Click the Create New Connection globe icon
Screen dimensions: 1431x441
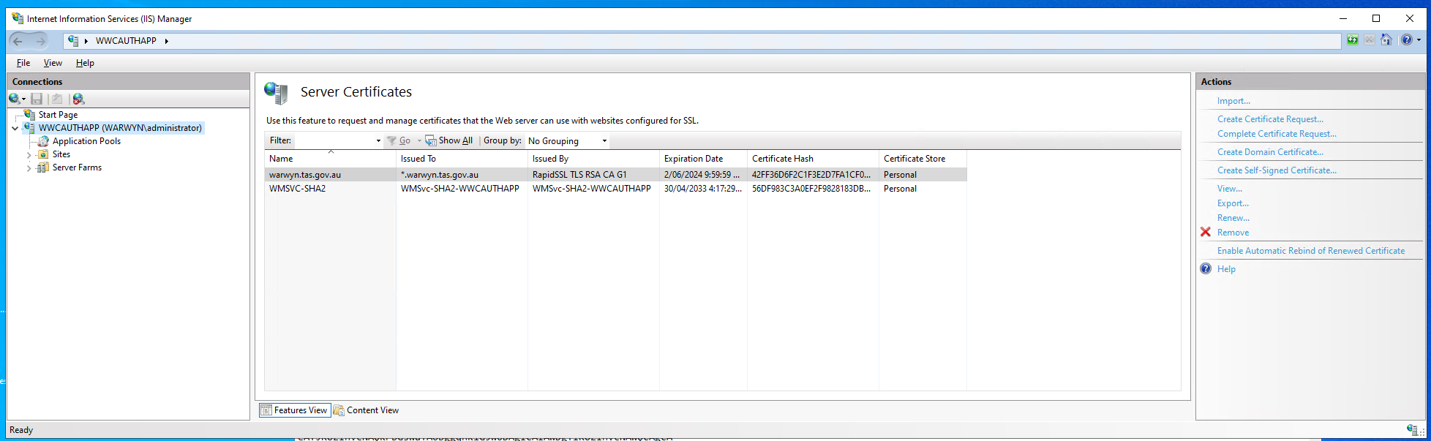(15, 99)
